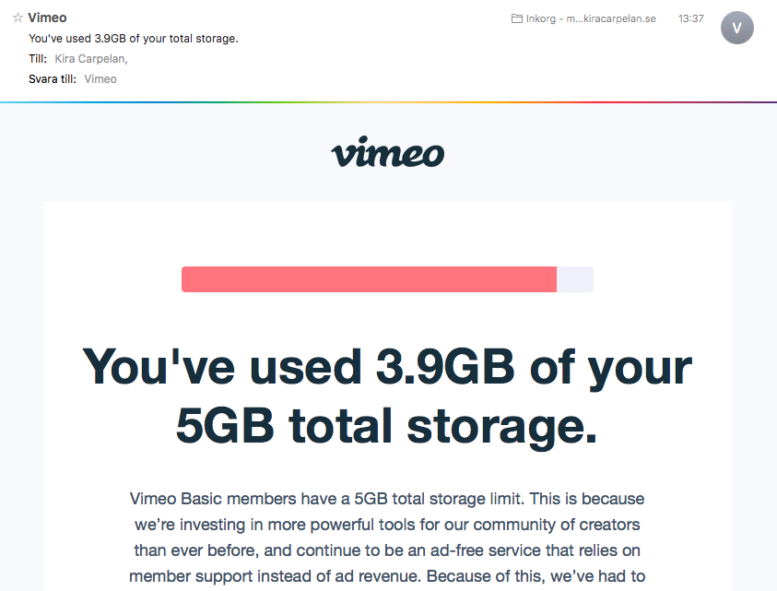Click the V sender avatar circle
This screenshot has width=777, height=591.
click(x=736, y=28)
